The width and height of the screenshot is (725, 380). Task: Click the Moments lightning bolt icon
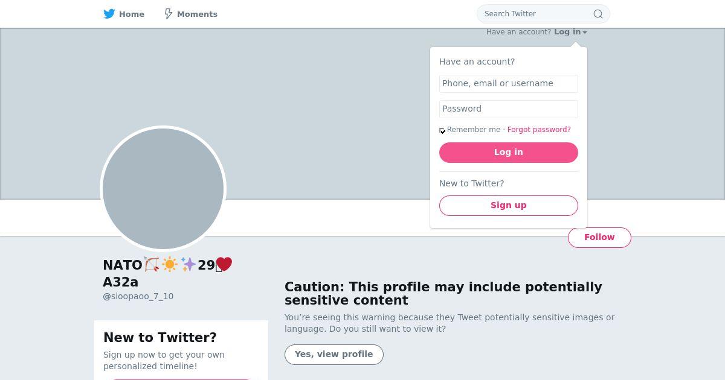[169, 14]
